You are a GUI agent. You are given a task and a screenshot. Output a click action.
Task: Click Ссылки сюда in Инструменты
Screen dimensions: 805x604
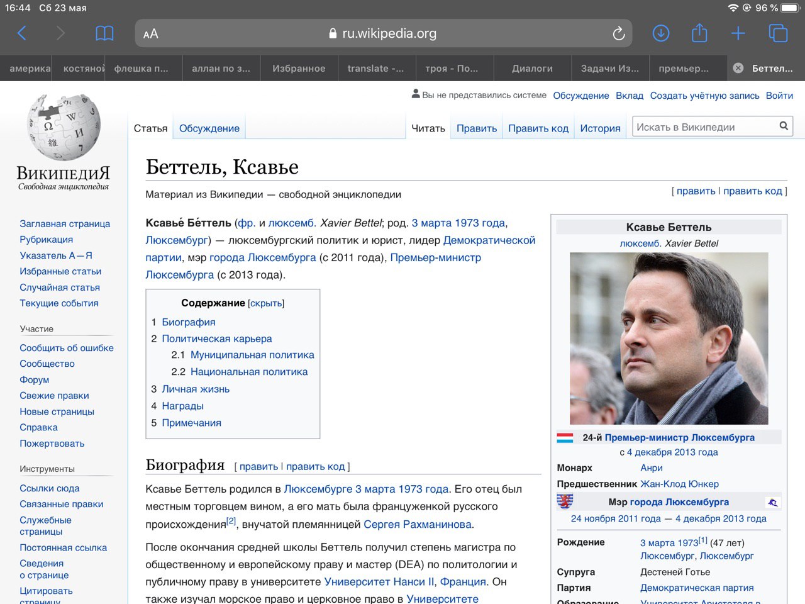click(x=49, y=488)
